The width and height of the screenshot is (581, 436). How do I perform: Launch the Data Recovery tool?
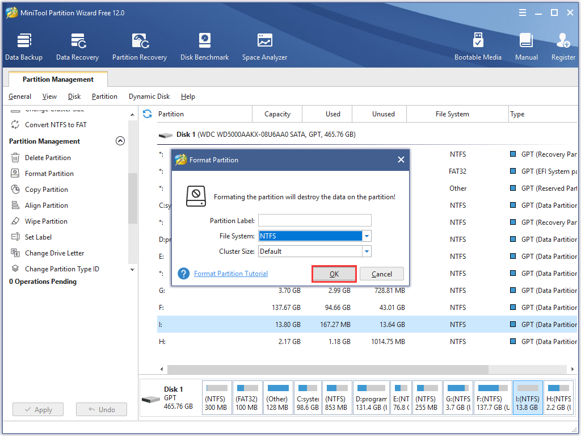pos(77,47)
